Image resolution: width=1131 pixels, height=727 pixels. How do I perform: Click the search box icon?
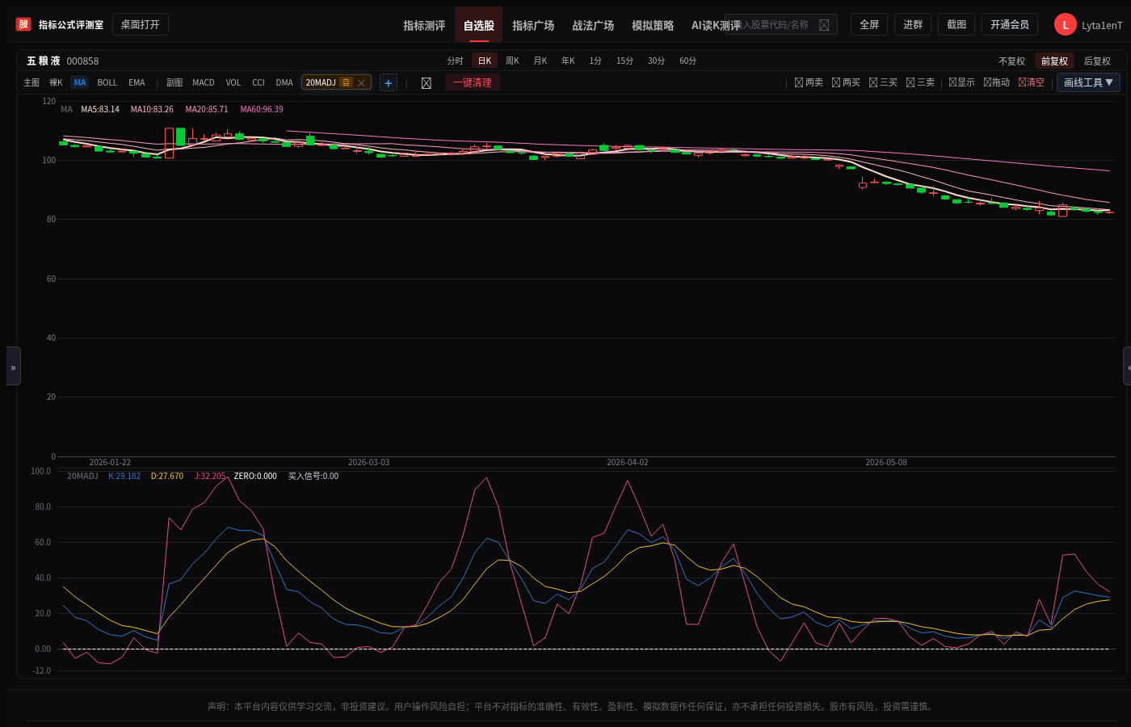[x=824, y=25]
